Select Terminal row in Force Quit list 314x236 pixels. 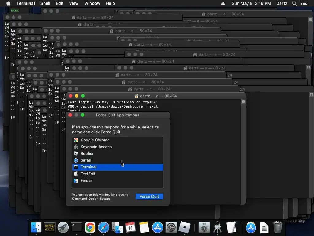click(x=118, y=167)
